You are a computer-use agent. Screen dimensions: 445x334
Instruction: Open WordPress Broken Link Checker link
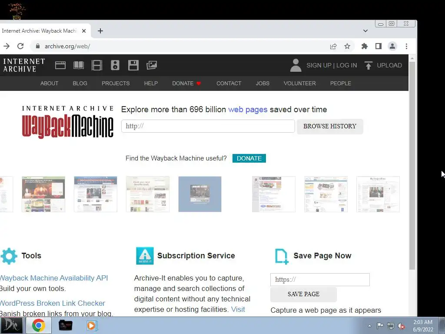point(53,303)
